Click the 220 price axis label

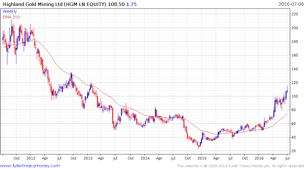point(295,14)
